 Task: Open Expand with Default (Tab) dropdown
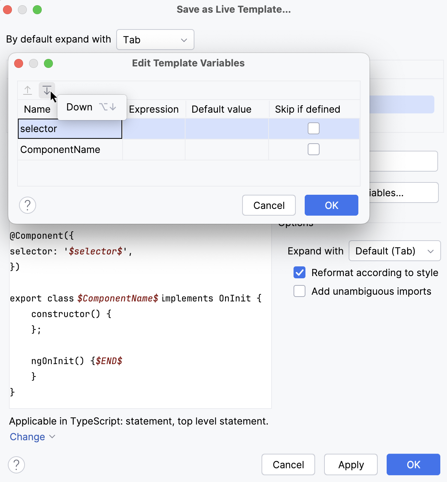pos(394,251)
